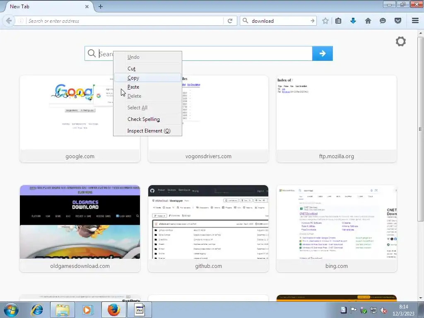
Task: Open the oldgamesdownload.com tile
Action: coord(80,229)
